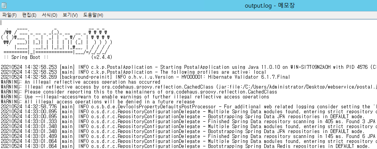The width and height of the screenshot is (377, 149).
Task: Click the Hibernate Validator 6.1.7.Final log line
Action: [x=145, y=77]
